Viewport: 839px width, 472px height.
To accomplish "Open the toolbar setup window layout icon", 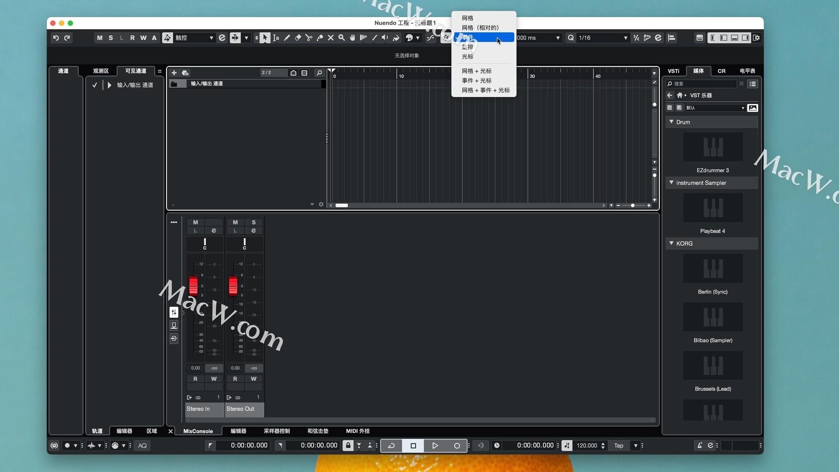I will tap(756, 38).
